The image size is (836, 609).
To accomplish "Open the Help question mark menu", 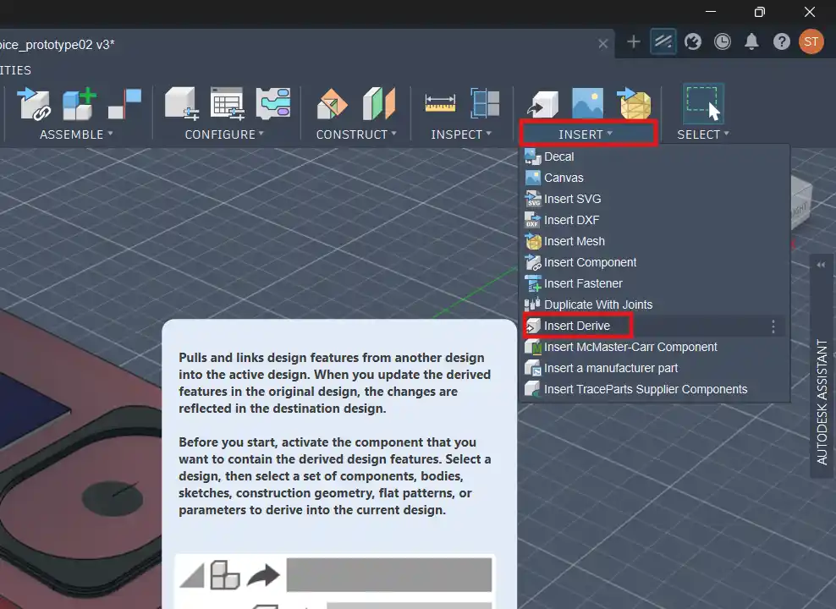I will [782, 41].
